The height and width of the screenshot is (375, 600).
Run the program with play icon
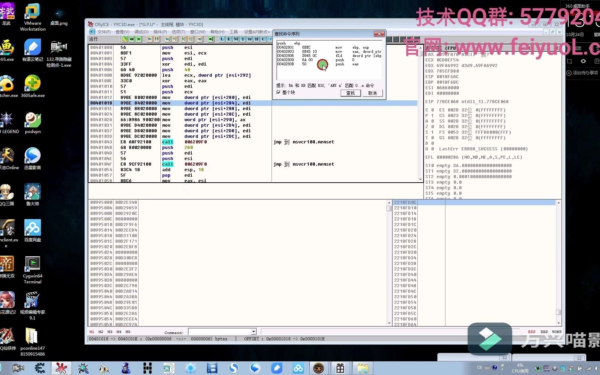pos(150,39)
